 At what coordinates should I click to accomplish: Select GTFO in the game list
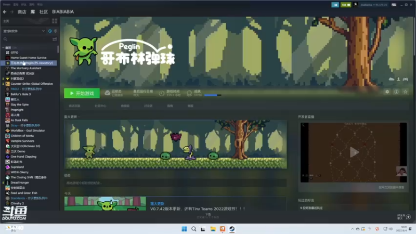[15, 53]
